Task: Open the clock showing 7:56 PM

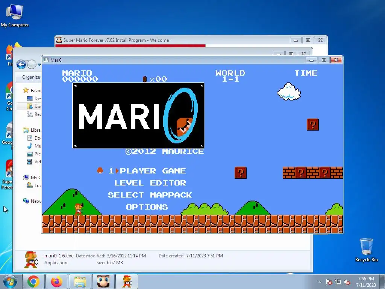Action: [366, 281]
